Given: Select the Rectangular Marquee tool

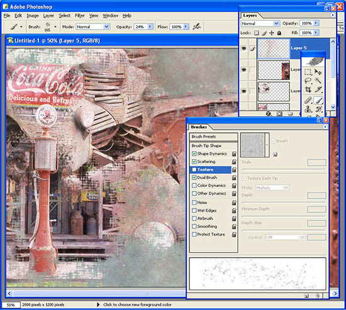Looking at the screenshot, I should (x=308, y=72).
